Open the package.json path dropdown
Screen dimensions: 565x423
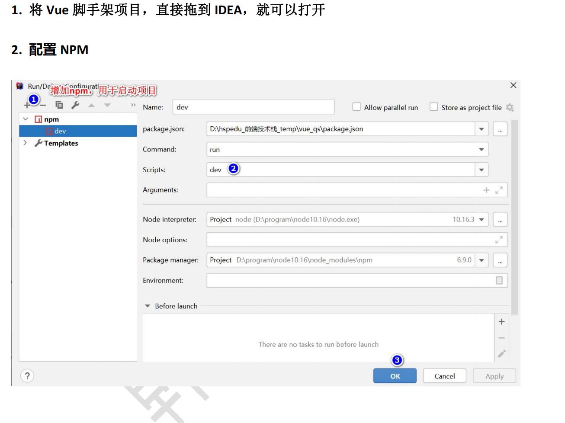(482, 129)
